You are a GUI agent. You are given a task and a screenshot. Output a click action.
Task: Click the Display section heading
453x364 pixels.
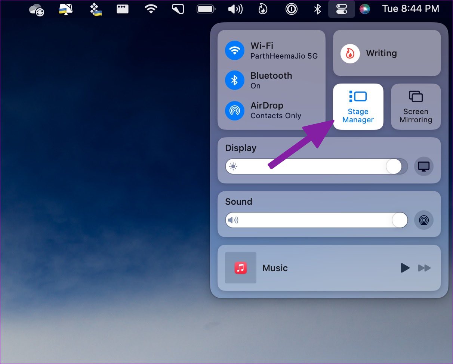241,148
